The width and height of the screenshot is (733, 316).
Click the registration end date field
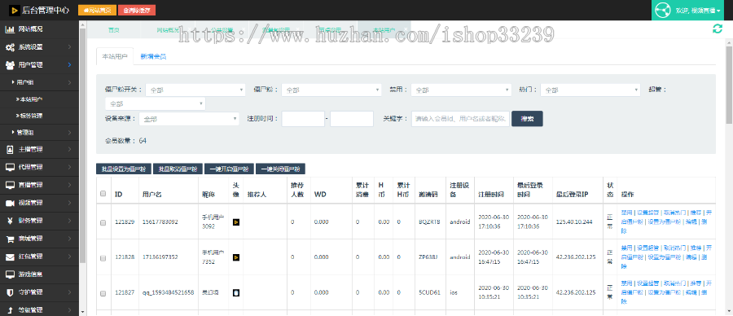coord(352,119)
